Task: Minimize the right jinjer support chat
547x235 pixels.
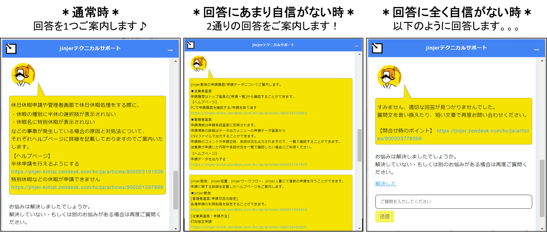Action: (x=536, y=49)
